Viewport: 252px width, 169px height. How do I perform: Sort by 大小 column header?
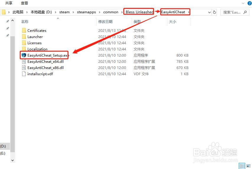[x=172, y=22]
